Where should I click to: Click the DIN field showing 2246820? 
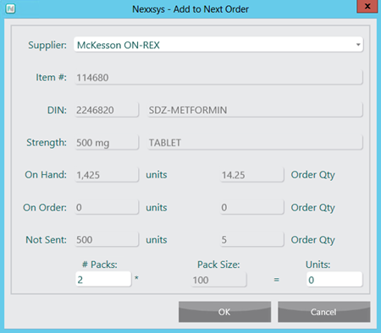(107, 110)
